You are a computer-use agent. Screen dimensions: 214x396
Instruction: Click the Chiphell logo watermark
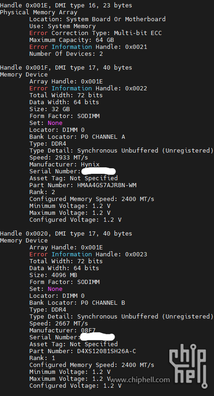click(188, 366)
